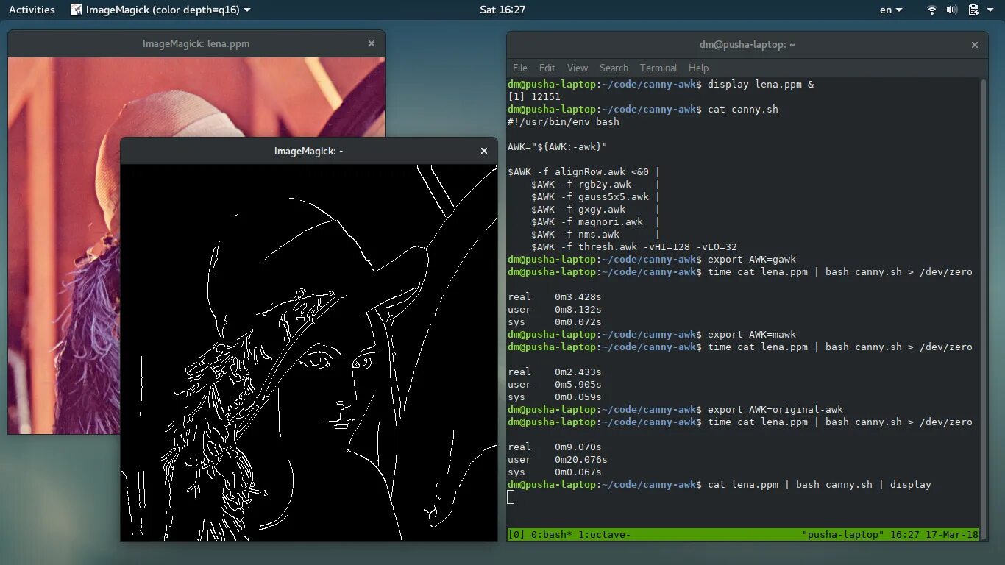
Task: Click the terminal cursor block at the prompt
Action: 511,497
